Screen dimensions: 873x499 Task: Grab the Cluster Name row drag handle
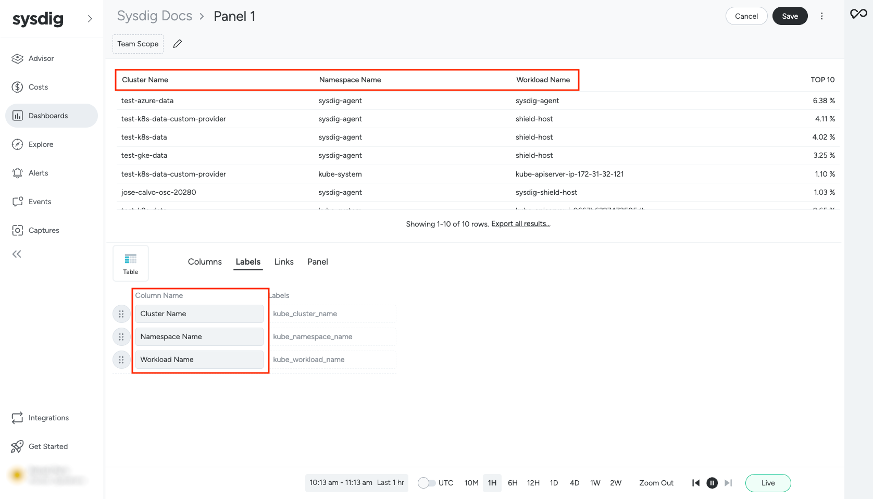[121, 314]
